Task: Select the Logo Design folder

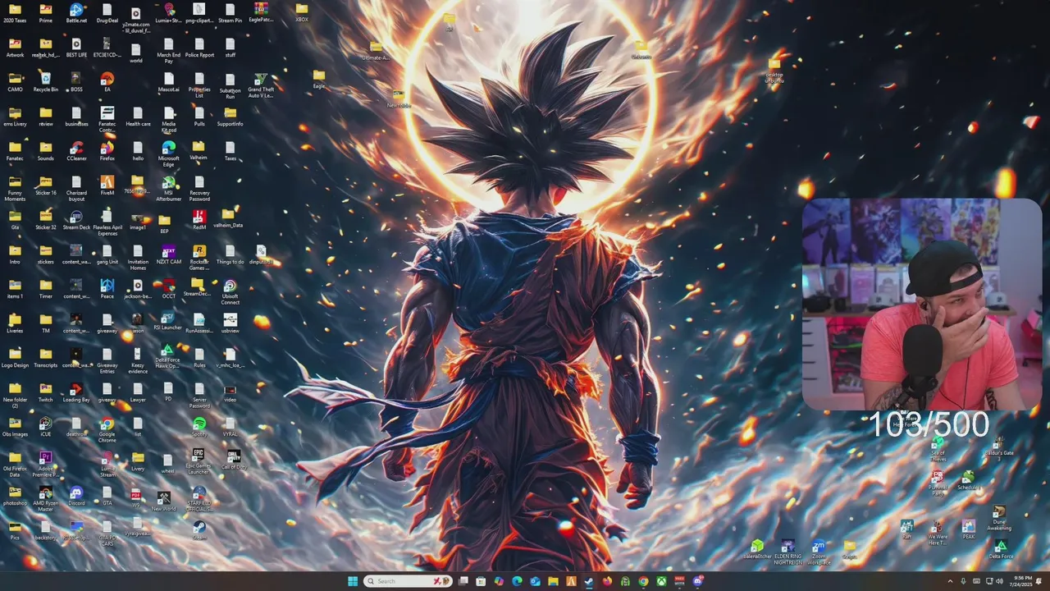Action: [15, 358]
